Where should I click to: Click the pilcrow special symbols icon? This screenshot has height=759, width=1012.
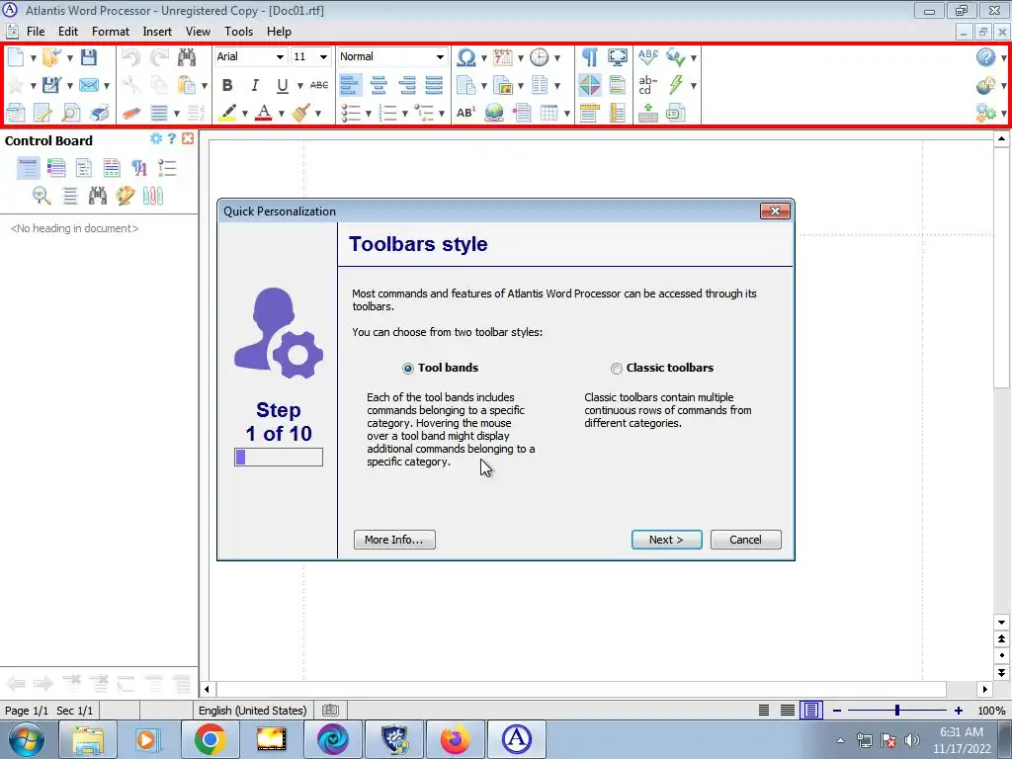(x=590, y=56)
